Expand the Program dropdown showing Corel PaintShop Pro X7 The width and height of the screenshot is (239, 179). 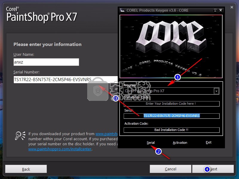pos(216,91)
